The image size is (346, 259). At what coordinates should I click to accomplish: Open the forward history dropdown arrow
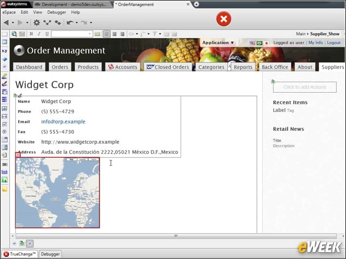(27, 23)
